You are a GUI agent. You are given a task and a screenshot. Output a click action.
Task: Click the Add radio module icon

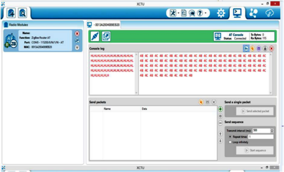11,13
